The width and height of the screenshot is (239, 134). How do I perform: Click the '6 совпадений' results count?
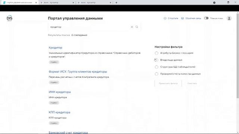(79, 35)
